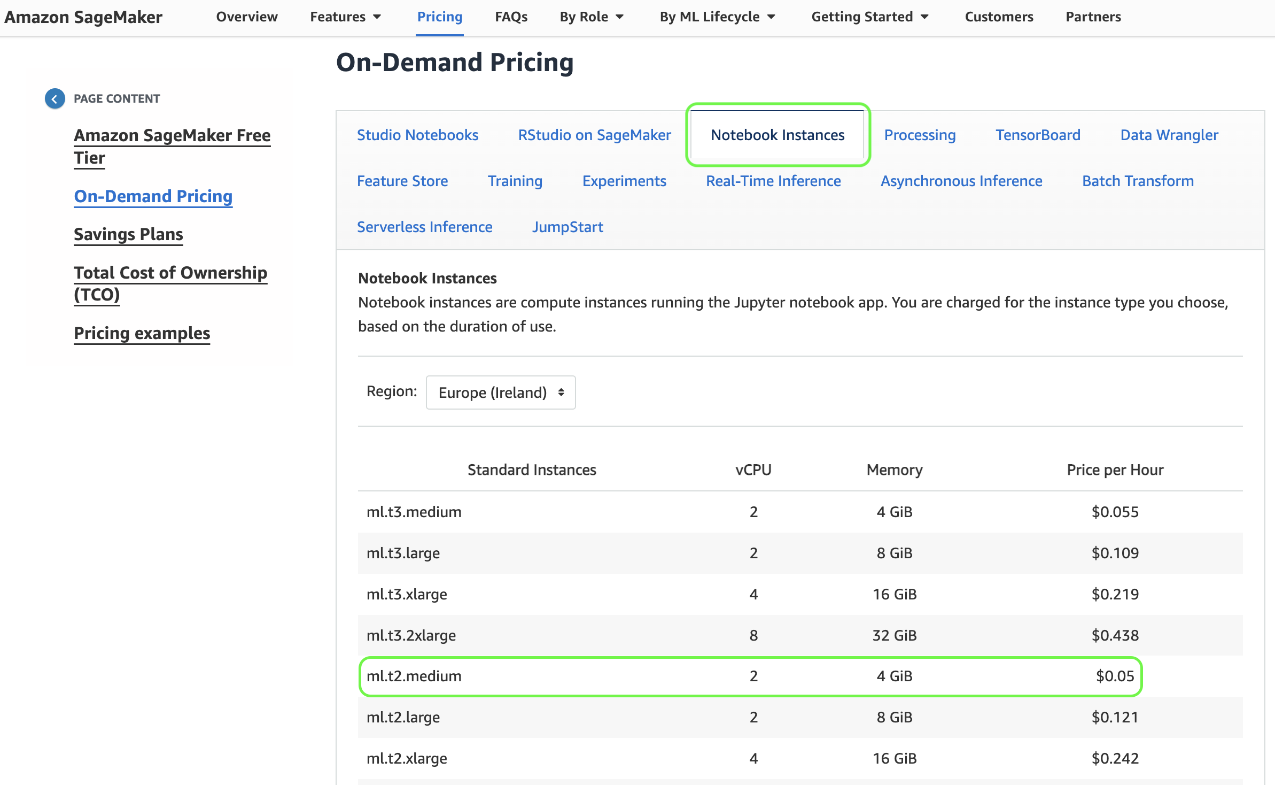1275x785 pixels.
Task: Expand the By ML Lifecycle menu
Action: (717, 17)
